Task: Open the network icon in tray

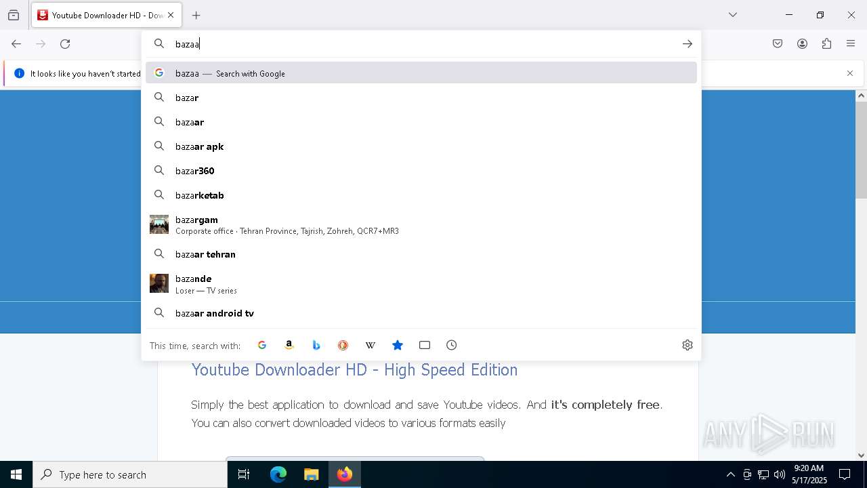Action: [763, 474]
